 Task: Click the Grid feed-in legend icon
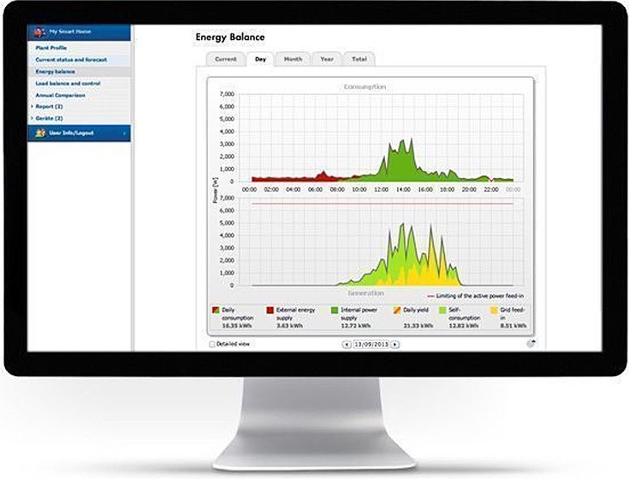tap(493, 310)
